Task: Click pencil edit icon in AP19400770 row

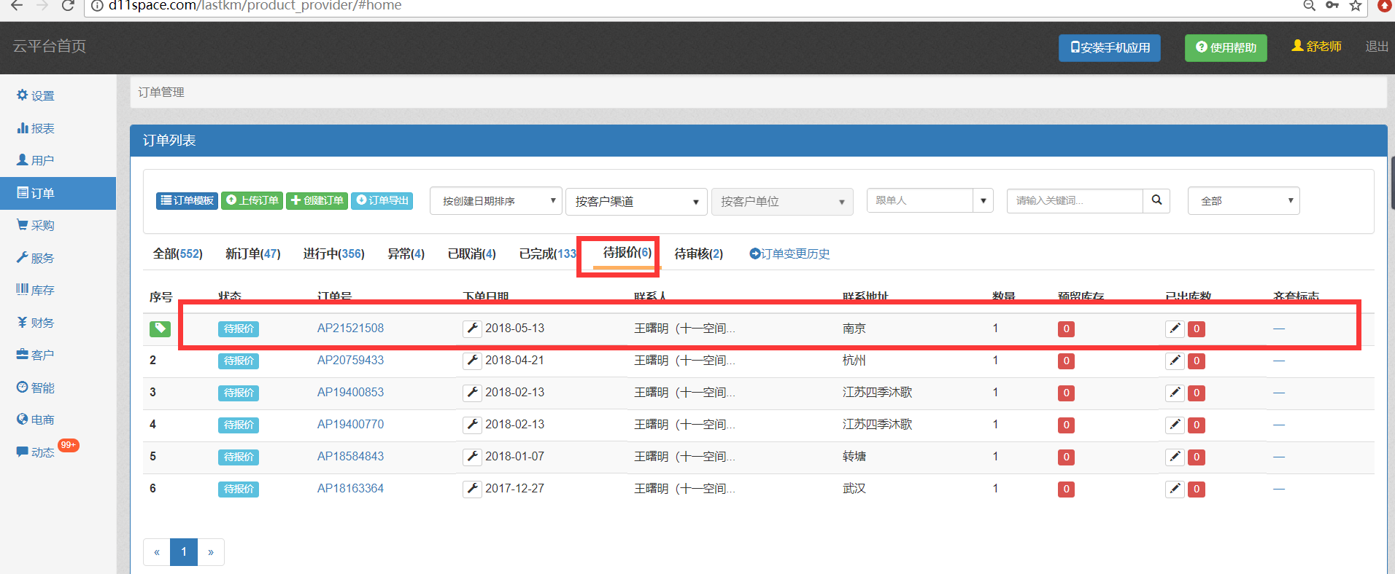Action: point(1175,425)
